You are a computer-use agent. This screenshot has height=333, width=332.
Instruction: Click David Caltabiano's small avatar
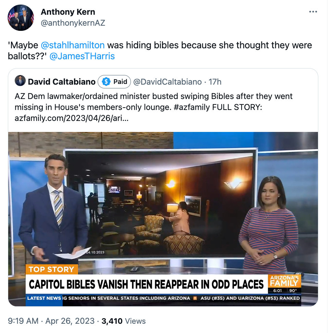pyautogui.click(x=20, y=81)
